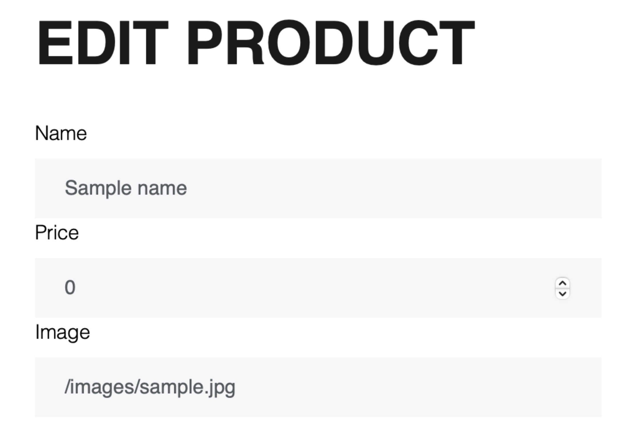The image size is (644, 429).
Task: Click empty middle area of Price field
Action: (x=314, y=288)
